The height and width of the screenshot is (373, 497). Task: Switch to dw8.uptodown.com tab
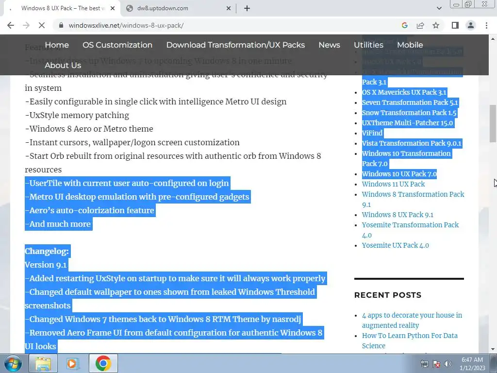(x=179, y=8)
